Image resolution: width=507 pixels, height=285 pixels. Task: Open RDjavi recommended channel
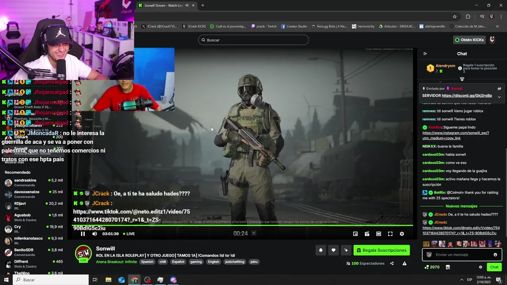[x=34, y=206]
